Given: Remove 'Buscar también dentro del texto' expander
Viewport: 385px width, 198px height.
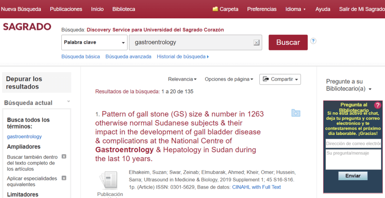Looking at the screenshot, I should point(64,156).
